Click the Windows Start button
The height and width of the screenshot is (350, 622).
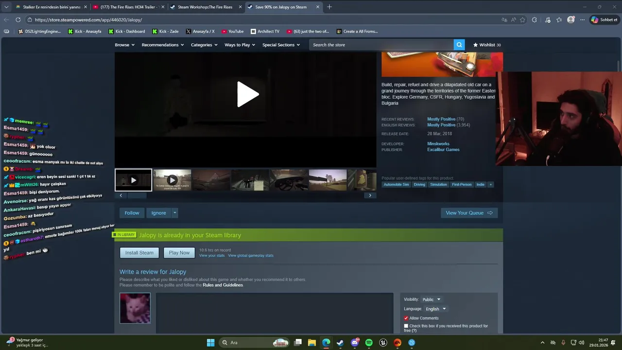[210, 343]
